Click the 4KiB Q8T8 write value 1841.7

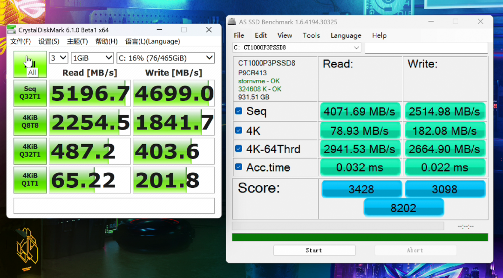174,122
